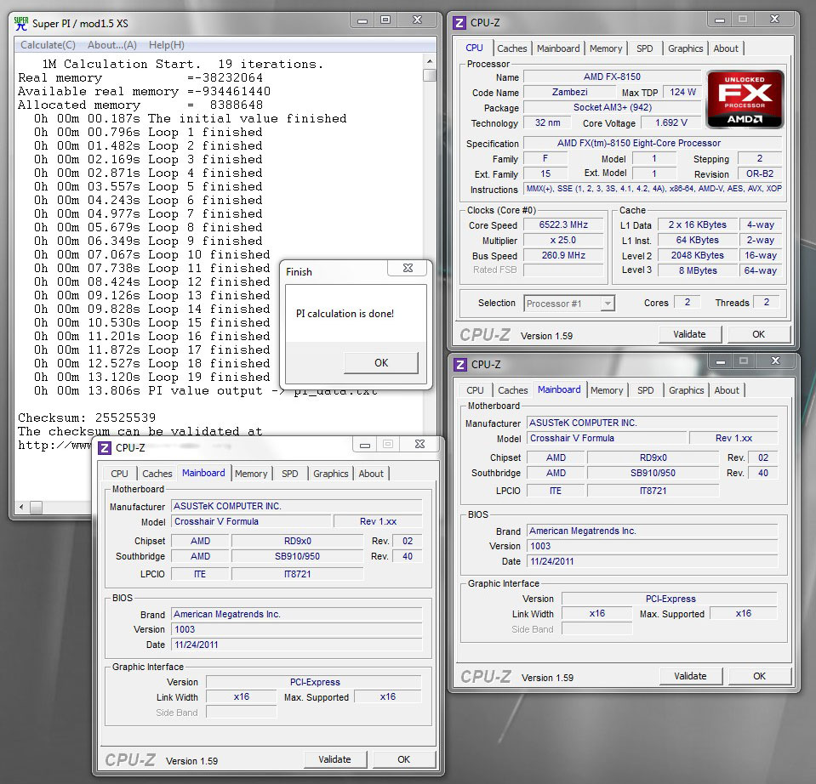Click BIOS Date 11/24/2011 in right window

(x=653, y=561)
